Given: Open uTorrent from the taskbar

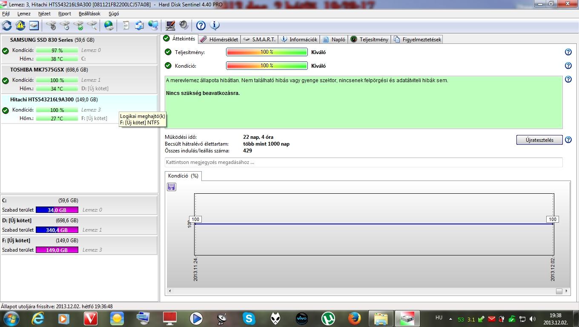Looking at the screenshot, I should pyautogui.click(x=328, y=318).
